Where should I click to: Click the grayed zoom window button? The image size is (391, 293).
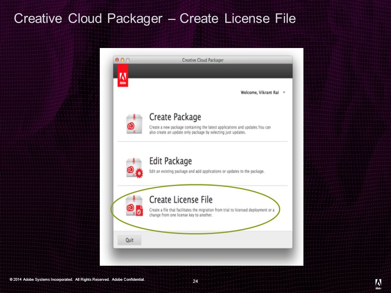click(128, 60)
